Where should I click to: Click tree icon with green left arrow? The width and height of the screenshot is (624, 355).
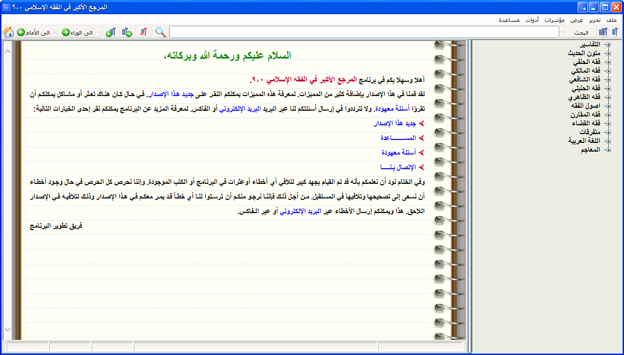point(111,32)
